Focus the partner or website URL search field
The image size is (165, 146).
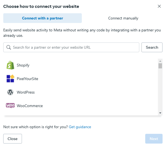pyautogui.click(x=71, y=47)
